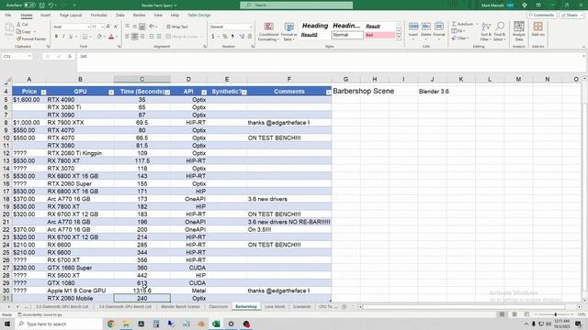Decrease font size with smaller A icon
This screenshot has width=588, height=330.
(116, 27)
